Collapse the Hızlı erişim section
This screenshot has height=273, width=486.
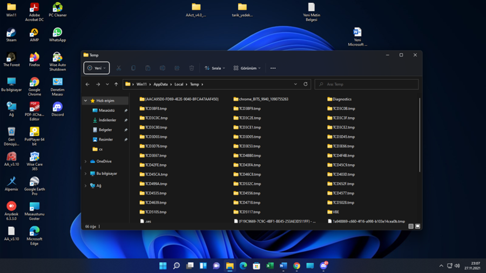coord(85,101)
